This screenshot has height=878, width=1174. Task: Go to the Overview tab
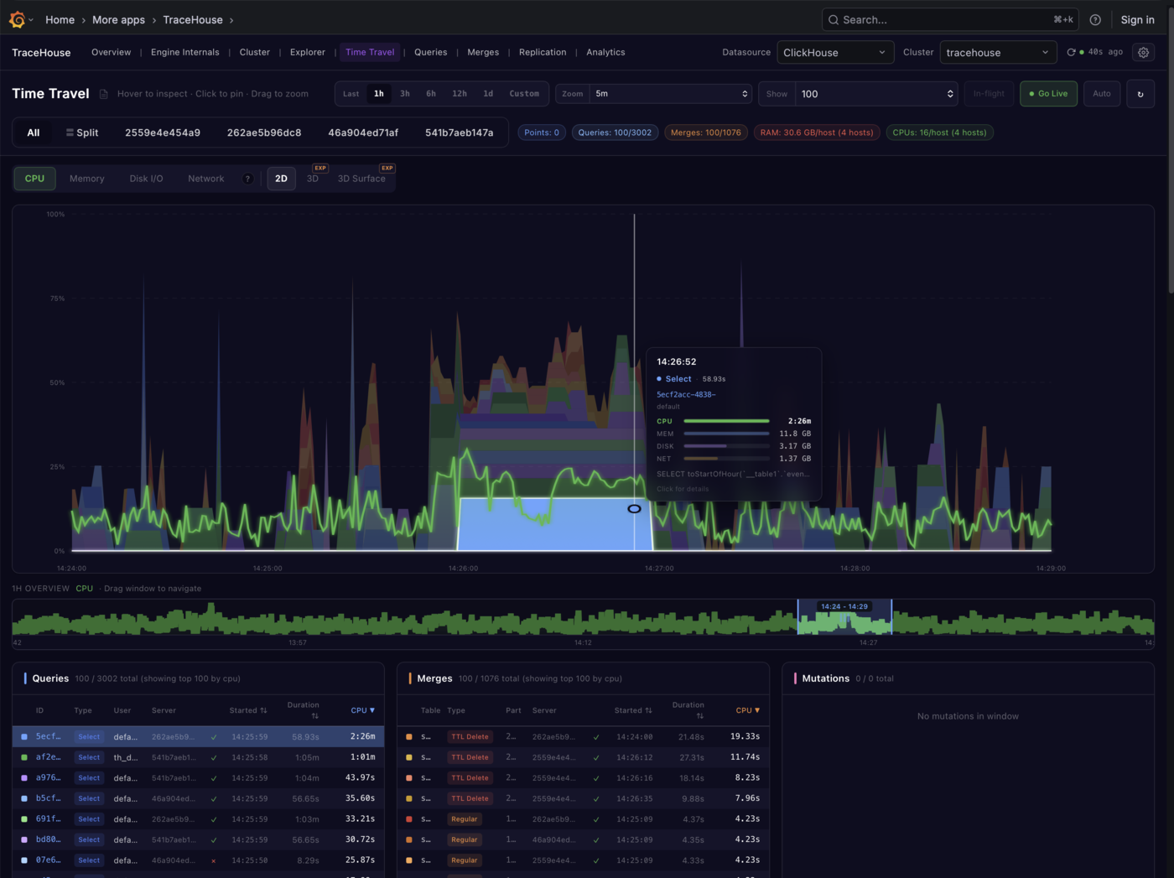(111, 52)
